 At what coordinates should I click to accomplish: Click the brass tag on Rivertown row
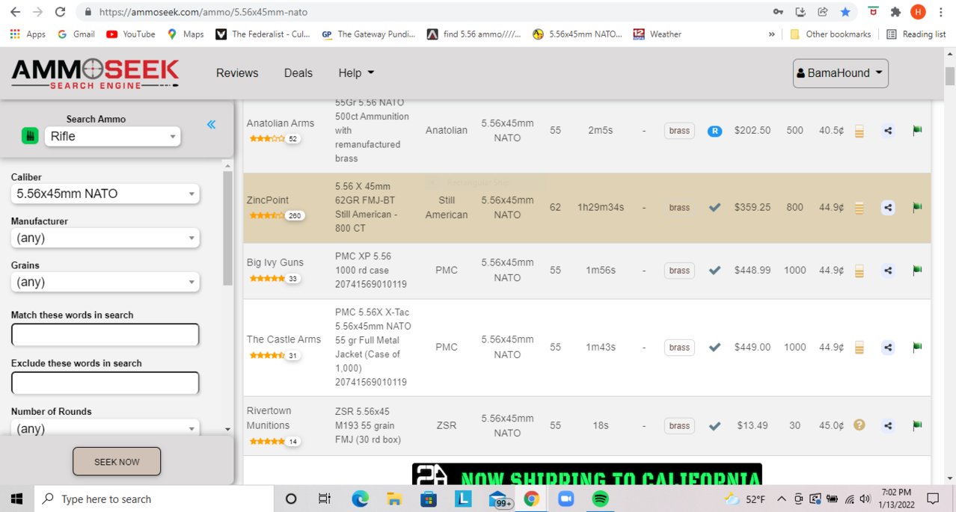(x=679, y=426)
